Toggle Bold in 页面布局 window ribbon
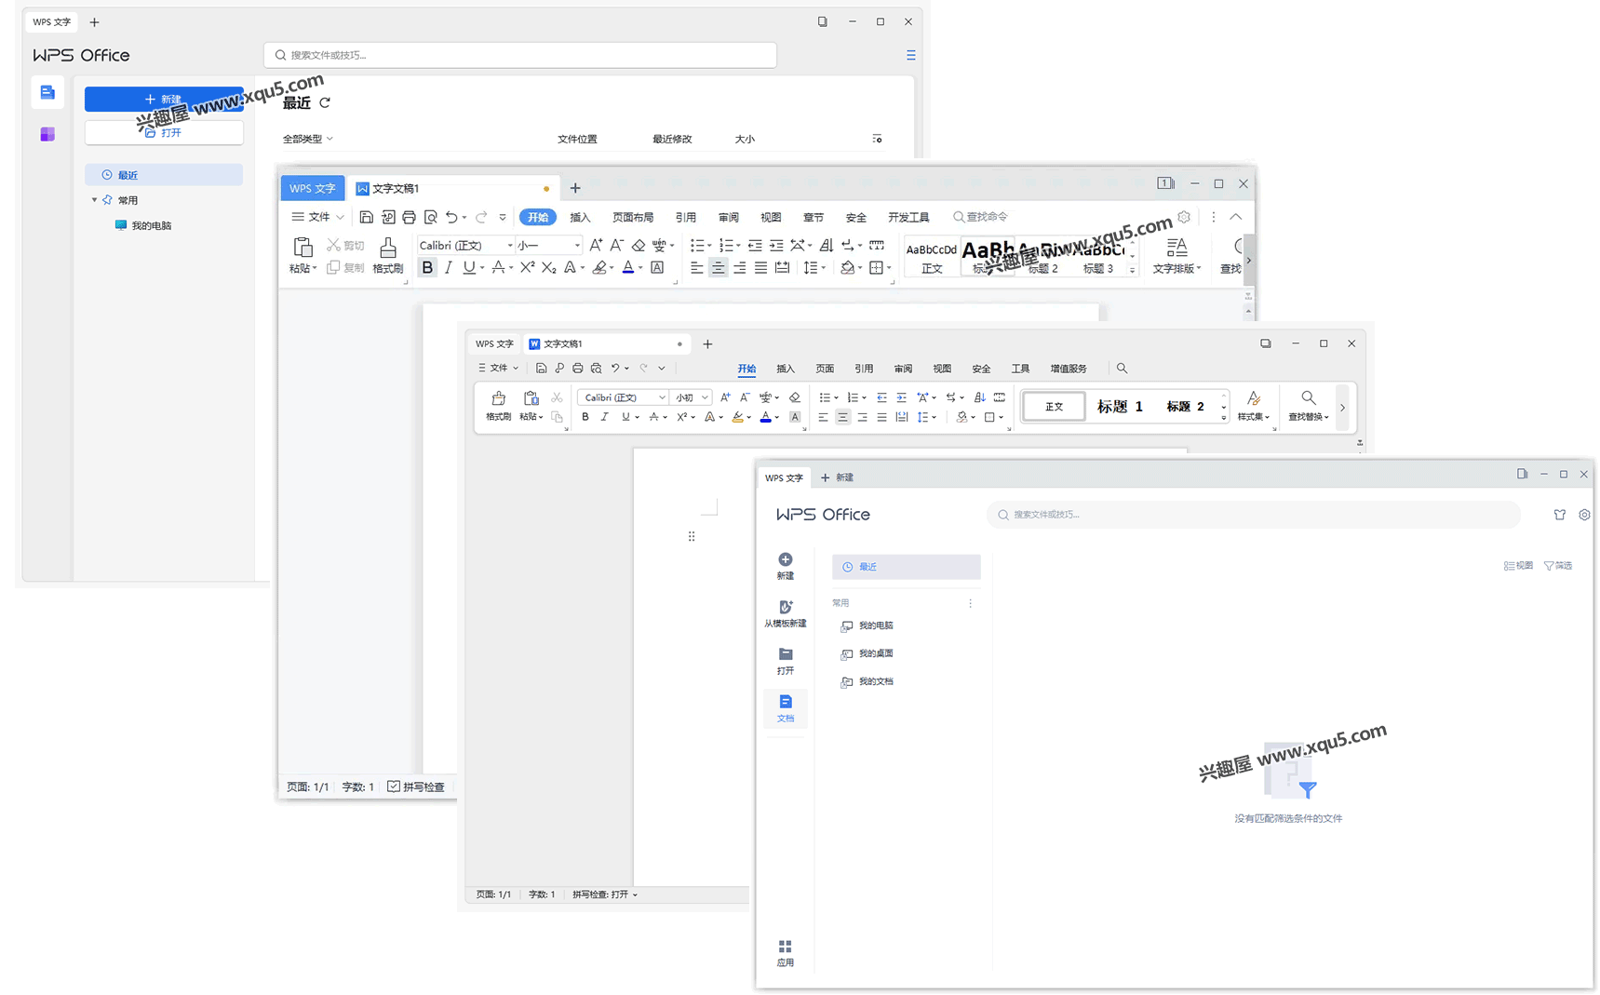 pos(427,268)
